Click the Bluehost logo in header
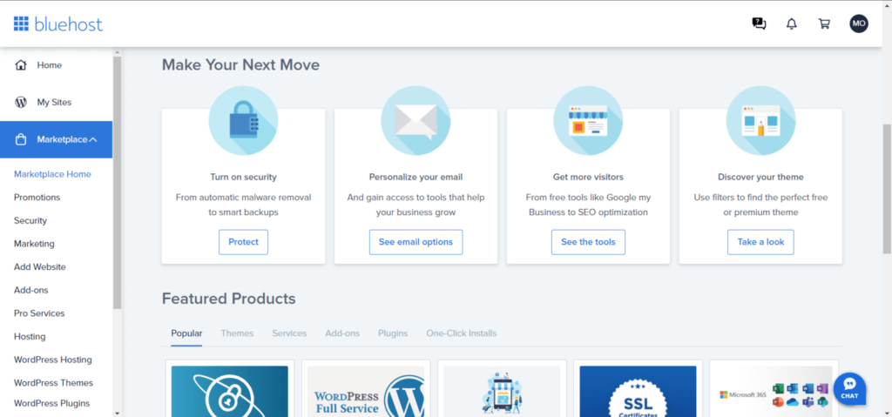Image resolution: width=892 pixels, height=417 pixels. [x=57, y=24]
